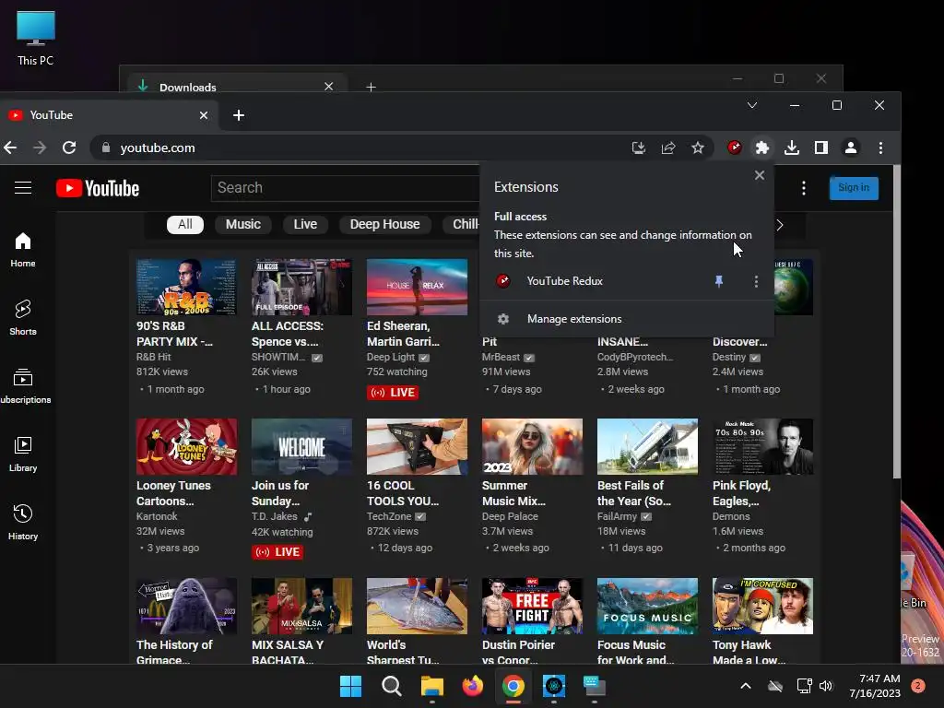944x708 pixels.
Task: Open Subscriptions in YouTube sidebar
Action: point(24,386)
